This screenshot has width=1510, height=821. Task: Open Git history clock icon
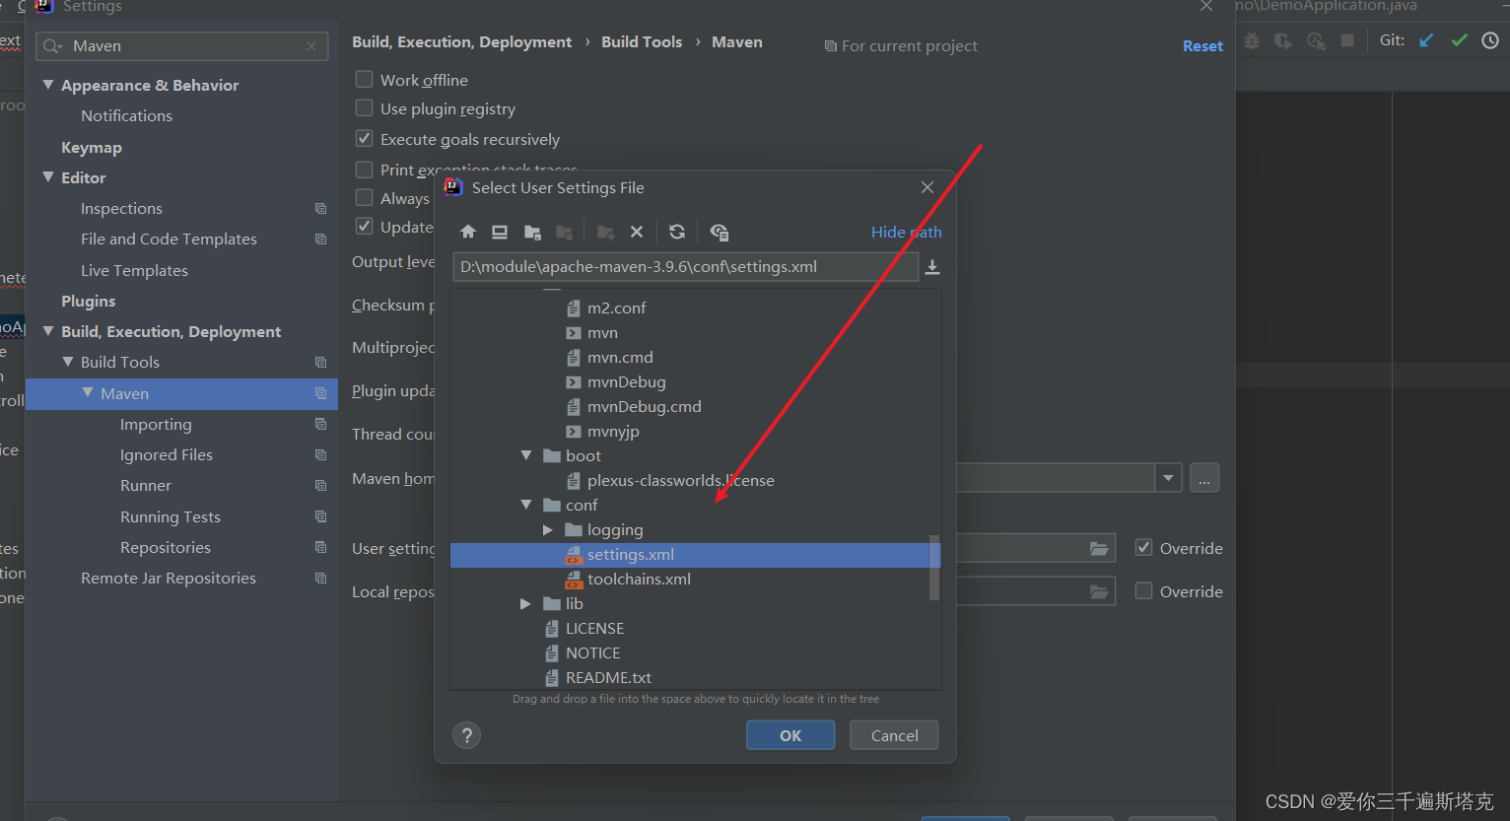1490,40
